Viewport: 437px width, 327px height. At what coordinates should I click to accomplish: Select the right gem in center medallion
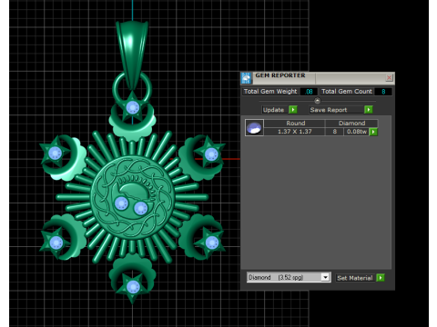click(x=140, y=208)
